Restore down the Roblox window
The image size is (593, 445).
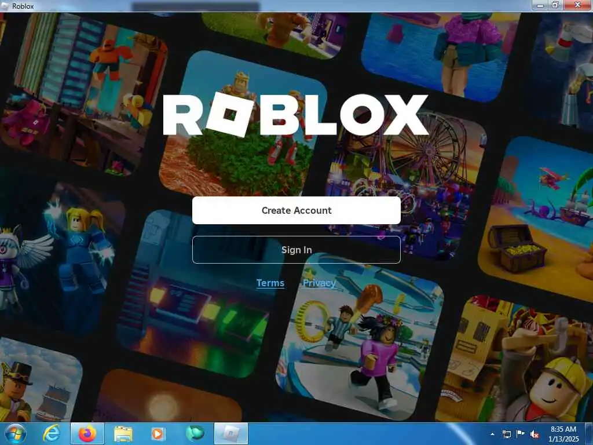coord(555,5)
